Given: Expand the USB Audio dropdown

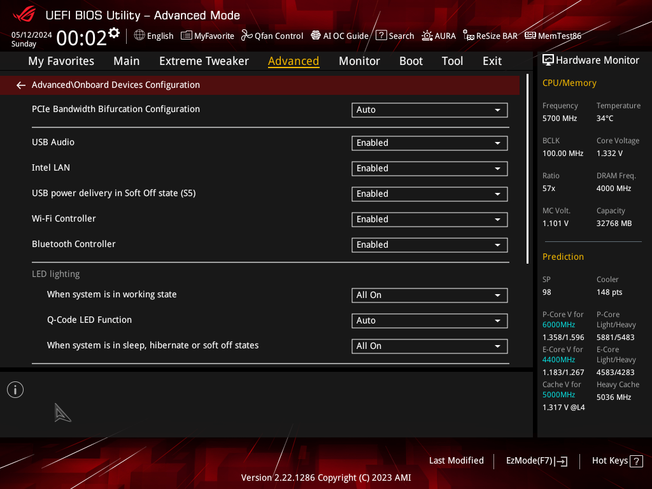Looking at the screenshot, I should [430, 143].
